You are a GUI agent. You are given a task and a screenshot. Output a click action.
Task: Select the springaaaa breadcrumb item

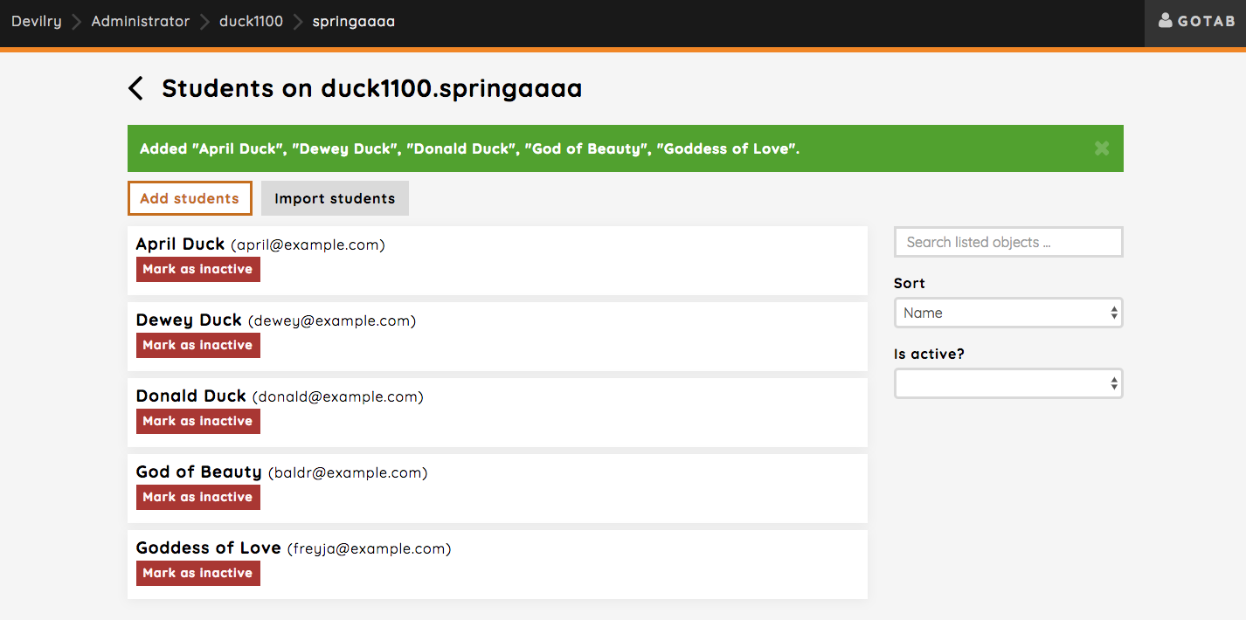pos(354,22)
